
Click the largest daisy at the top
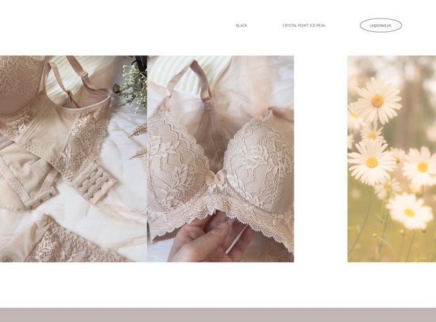pos(377,100)
